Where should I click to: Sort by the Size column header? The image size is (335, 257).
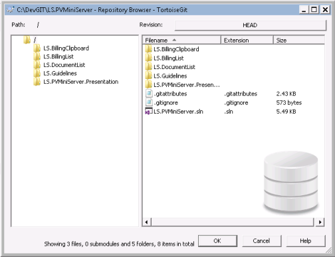coord(299,41)
